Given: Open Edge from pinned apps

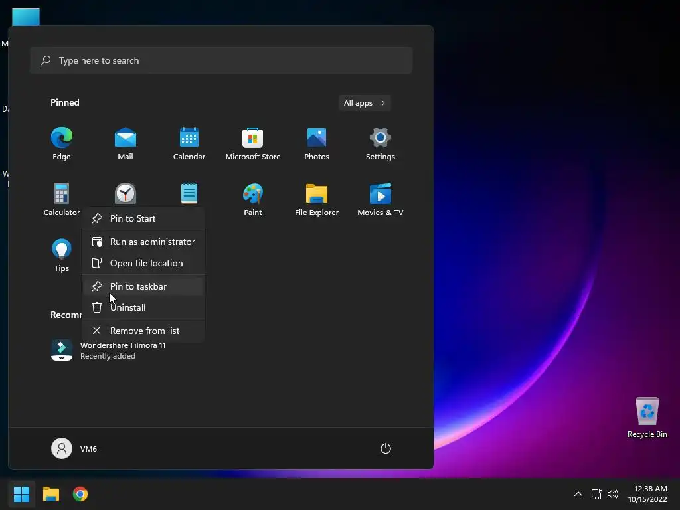Looking at the screenshot, I should 62,144.
